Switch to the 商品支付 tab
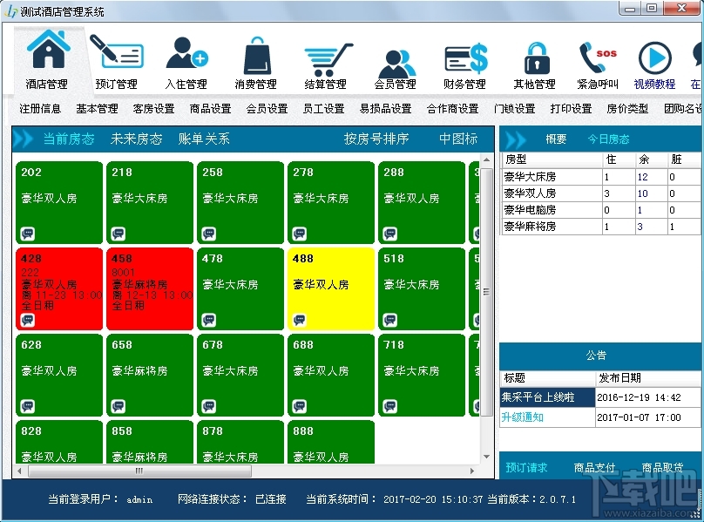The height and width of the screenshot is (522, 704). click(x=594, y=468)
